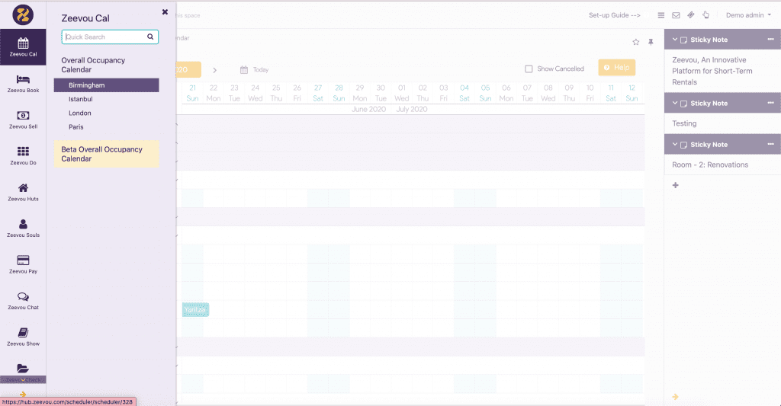Click the hand pointer icon in header
This screenshot has height=406, width=781.
(x=705, y=15)
